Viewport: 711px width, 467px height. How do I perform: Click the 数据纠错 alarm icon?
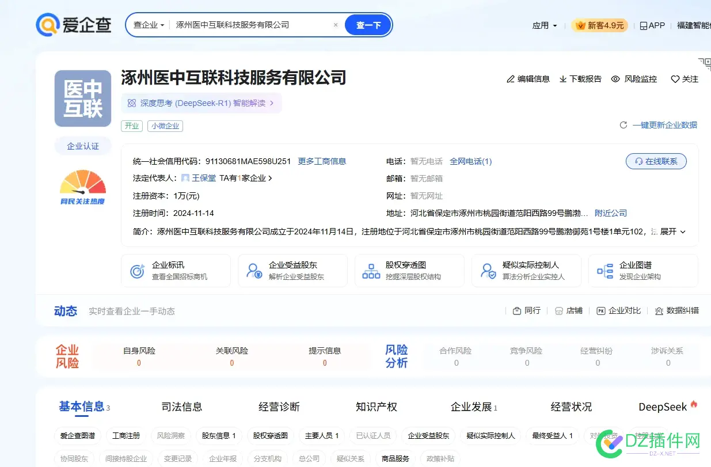tap(660, 310)
